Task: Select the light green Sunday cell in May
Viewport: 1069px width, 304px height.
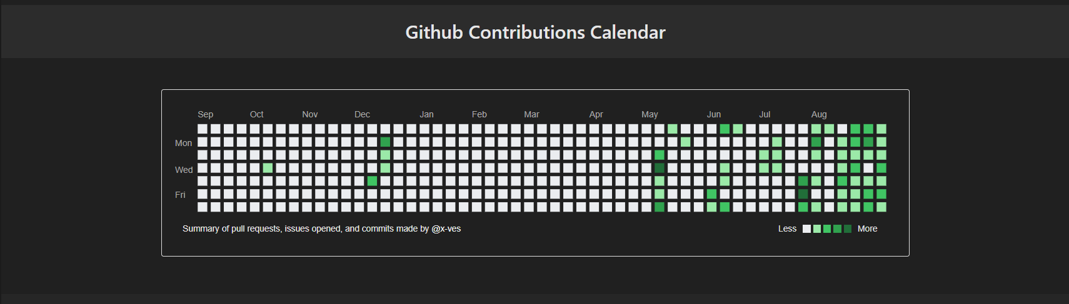Action: pyautogui.click(x=672, y=129)
